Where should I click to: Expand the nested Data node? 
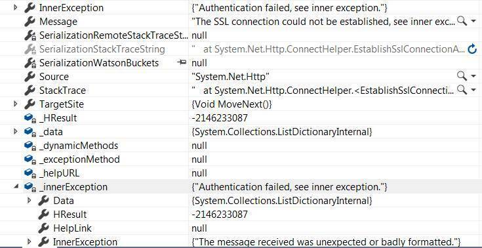[x=30, y=200]
